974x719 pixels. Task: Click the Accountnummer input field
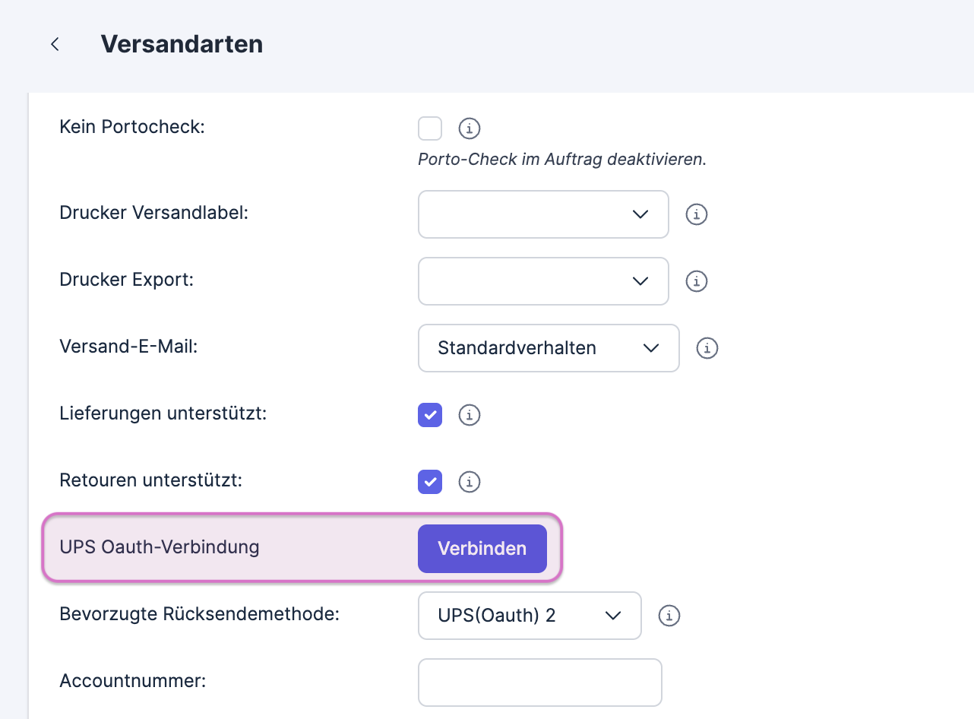(x=539, y=683)
